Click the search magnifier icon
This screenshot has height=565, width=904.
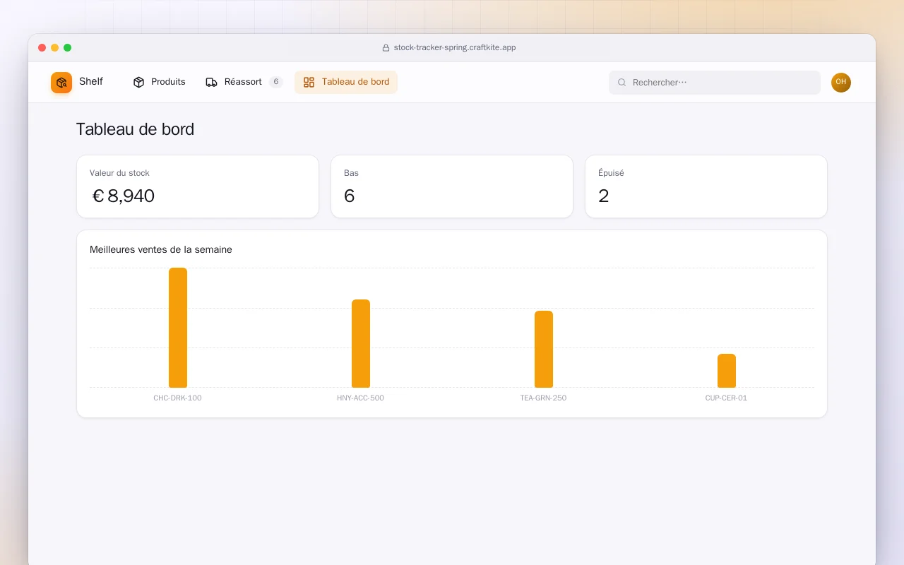point(622,83)
